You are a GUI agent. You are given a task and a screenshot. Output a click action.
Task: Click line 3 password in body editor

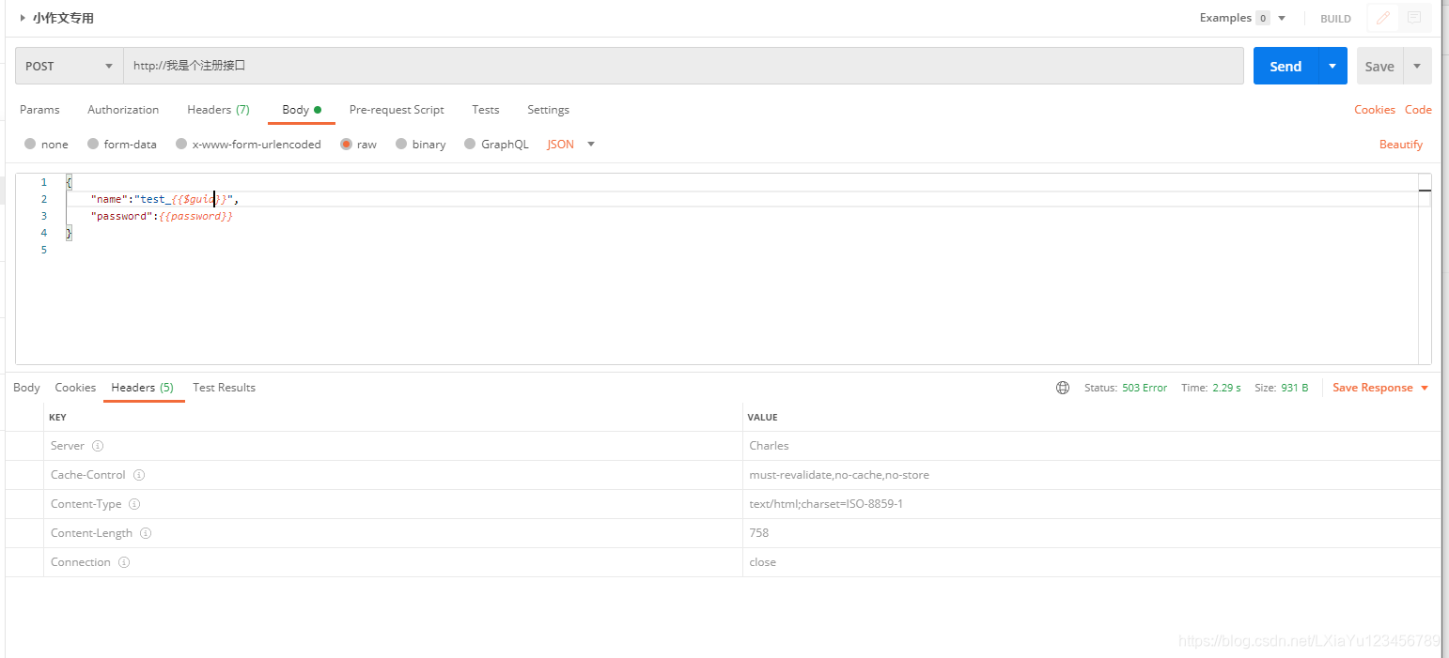(x=161, y=216)
